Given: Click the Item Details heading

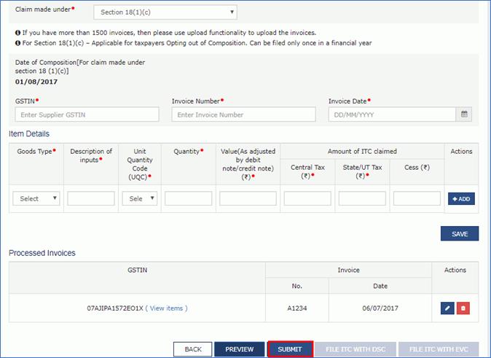Looking at the screenshot, I should tap(29, 134).
